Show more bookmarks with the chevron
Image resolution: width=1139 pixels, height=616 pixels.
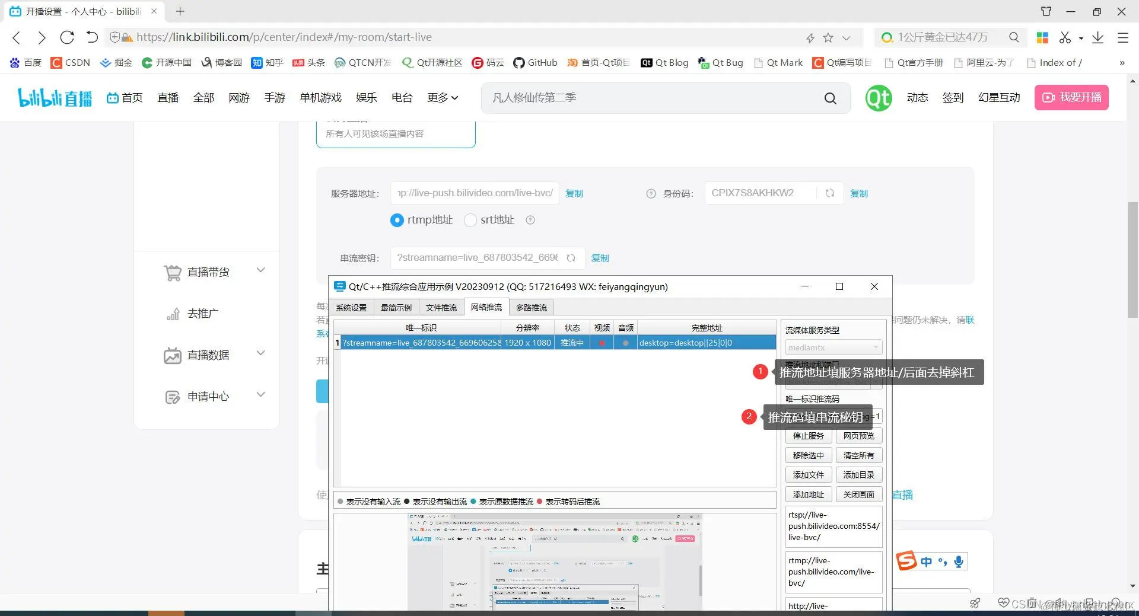tap(1122, 63)
